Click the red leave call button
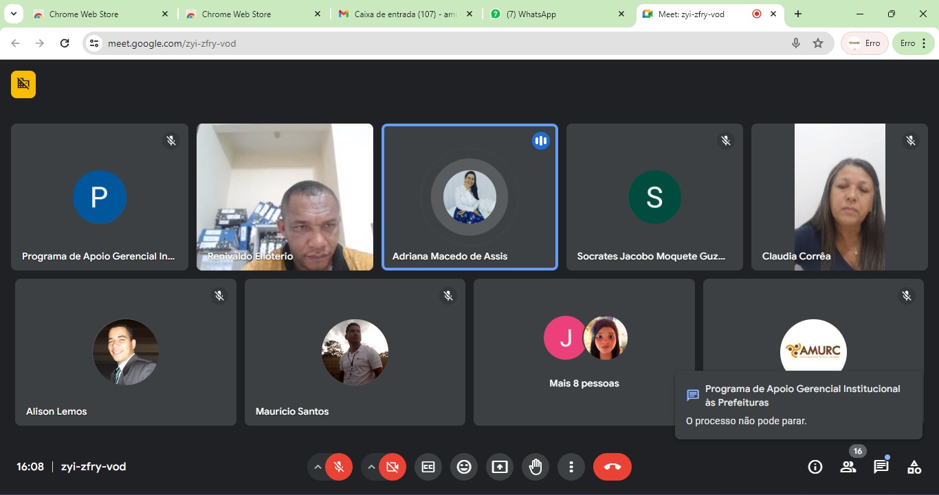The width and height of the screenshot is (939, 495). (x=612, y=467)
